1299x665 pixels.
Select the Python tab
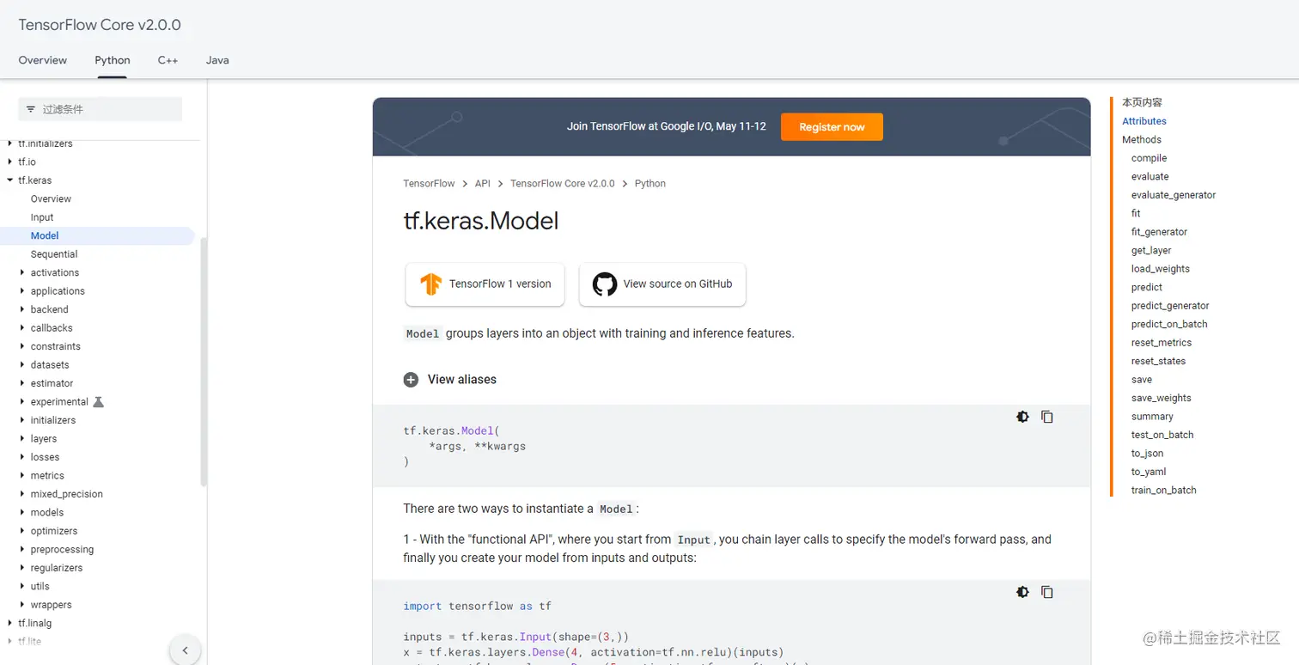pyautogui.click(x=113, y=60)
